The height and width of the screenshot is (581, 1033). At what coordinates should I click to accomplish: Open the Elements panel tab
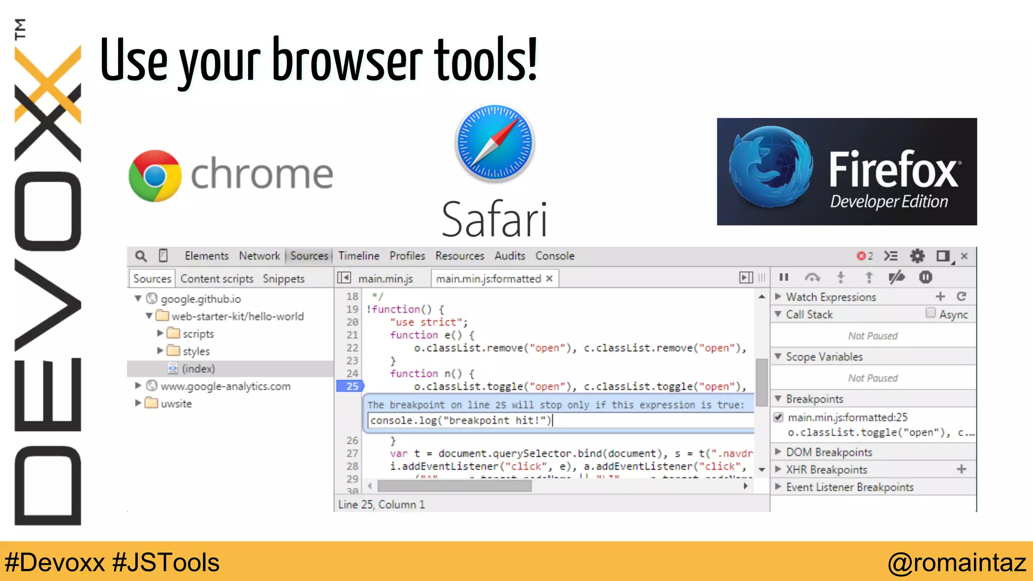(206, 256)
